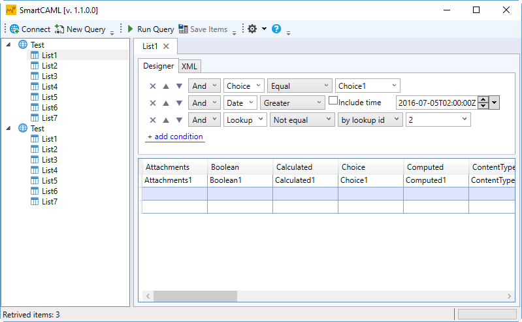Image resolution: width=522 pixels, height=322 pixels.
Task: Open the And dropdown in Date row
Action: 204,103
